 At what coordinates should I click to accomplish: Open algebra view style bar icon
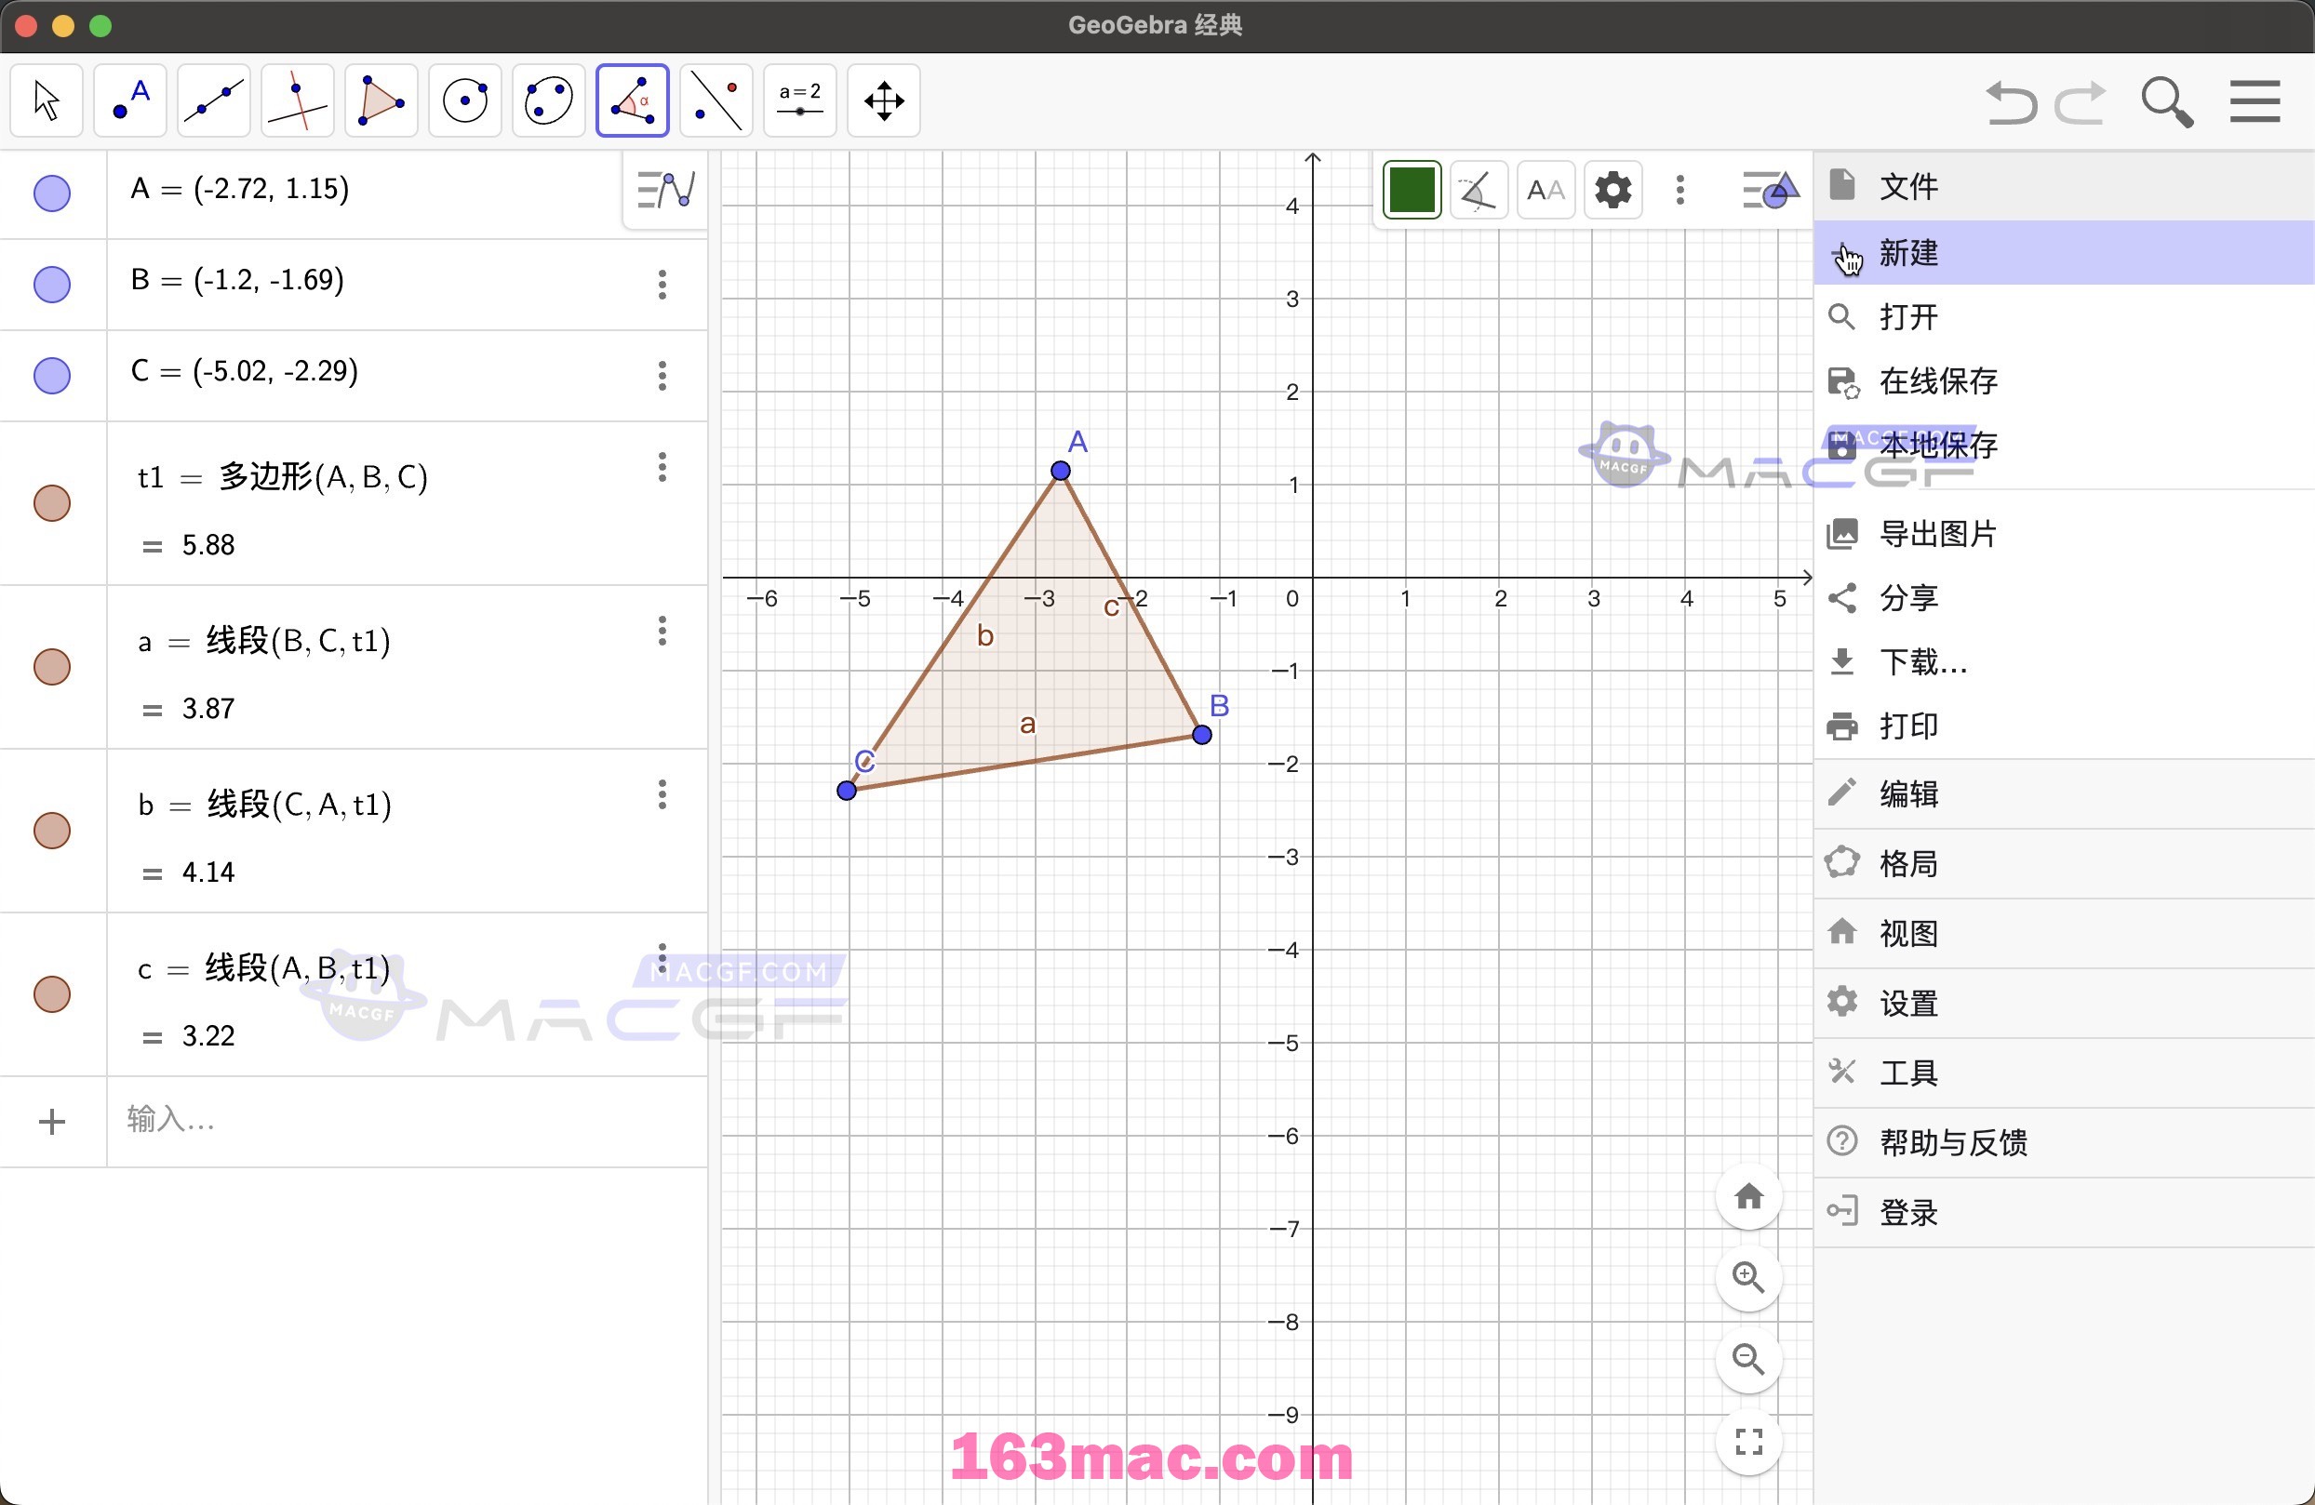[x=665, y=190]
